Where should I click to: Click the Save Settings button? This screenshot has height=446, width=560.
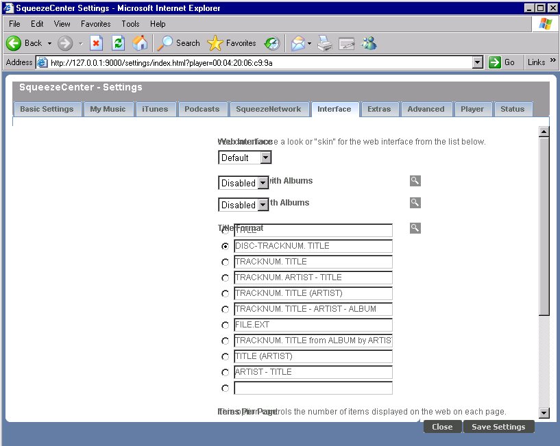pos(498,427)
